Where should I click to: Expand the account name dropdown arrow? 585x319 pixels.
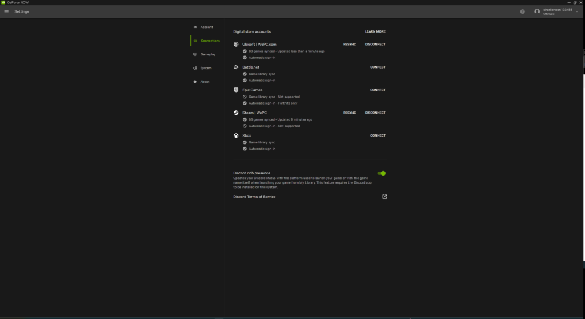pos(577,11)
